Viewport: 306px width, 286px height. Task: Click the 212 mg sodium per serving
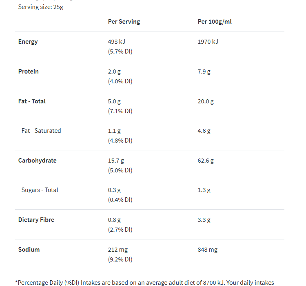(118, 250)
